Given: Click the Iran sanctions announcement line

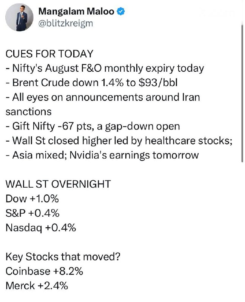Looking at the screenshot, I should click(103, 105).
